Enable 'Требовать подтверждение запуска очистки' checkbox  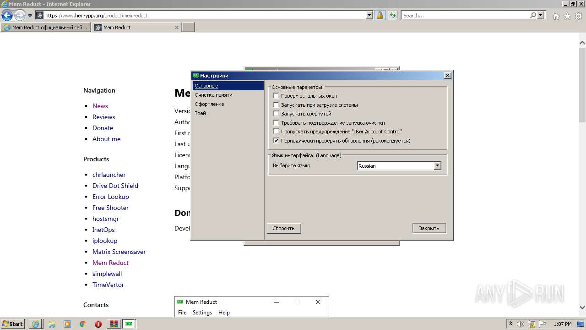(x=276, y=123)
